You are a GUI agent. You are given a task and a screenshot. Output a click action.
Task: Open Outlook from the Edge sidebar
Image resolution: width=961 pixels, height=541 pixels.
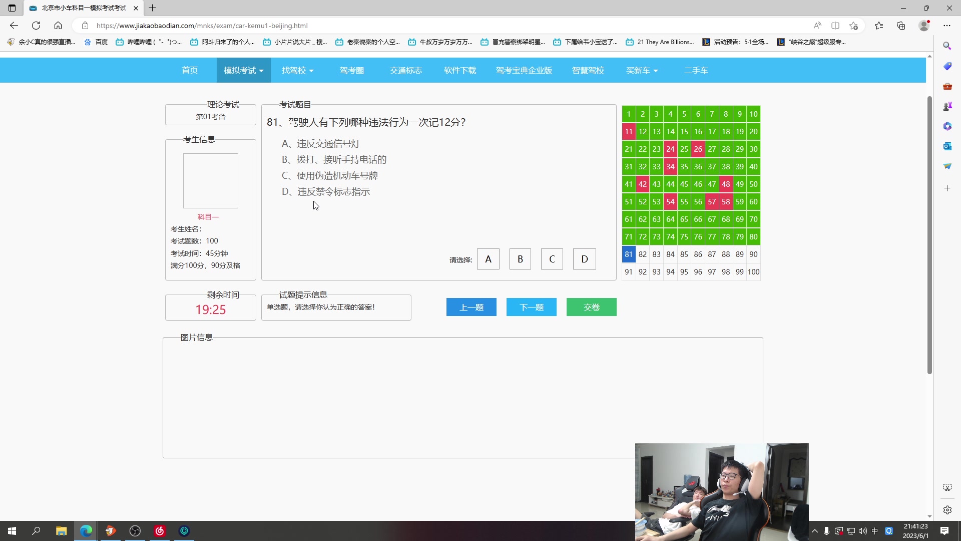[947, 146]
